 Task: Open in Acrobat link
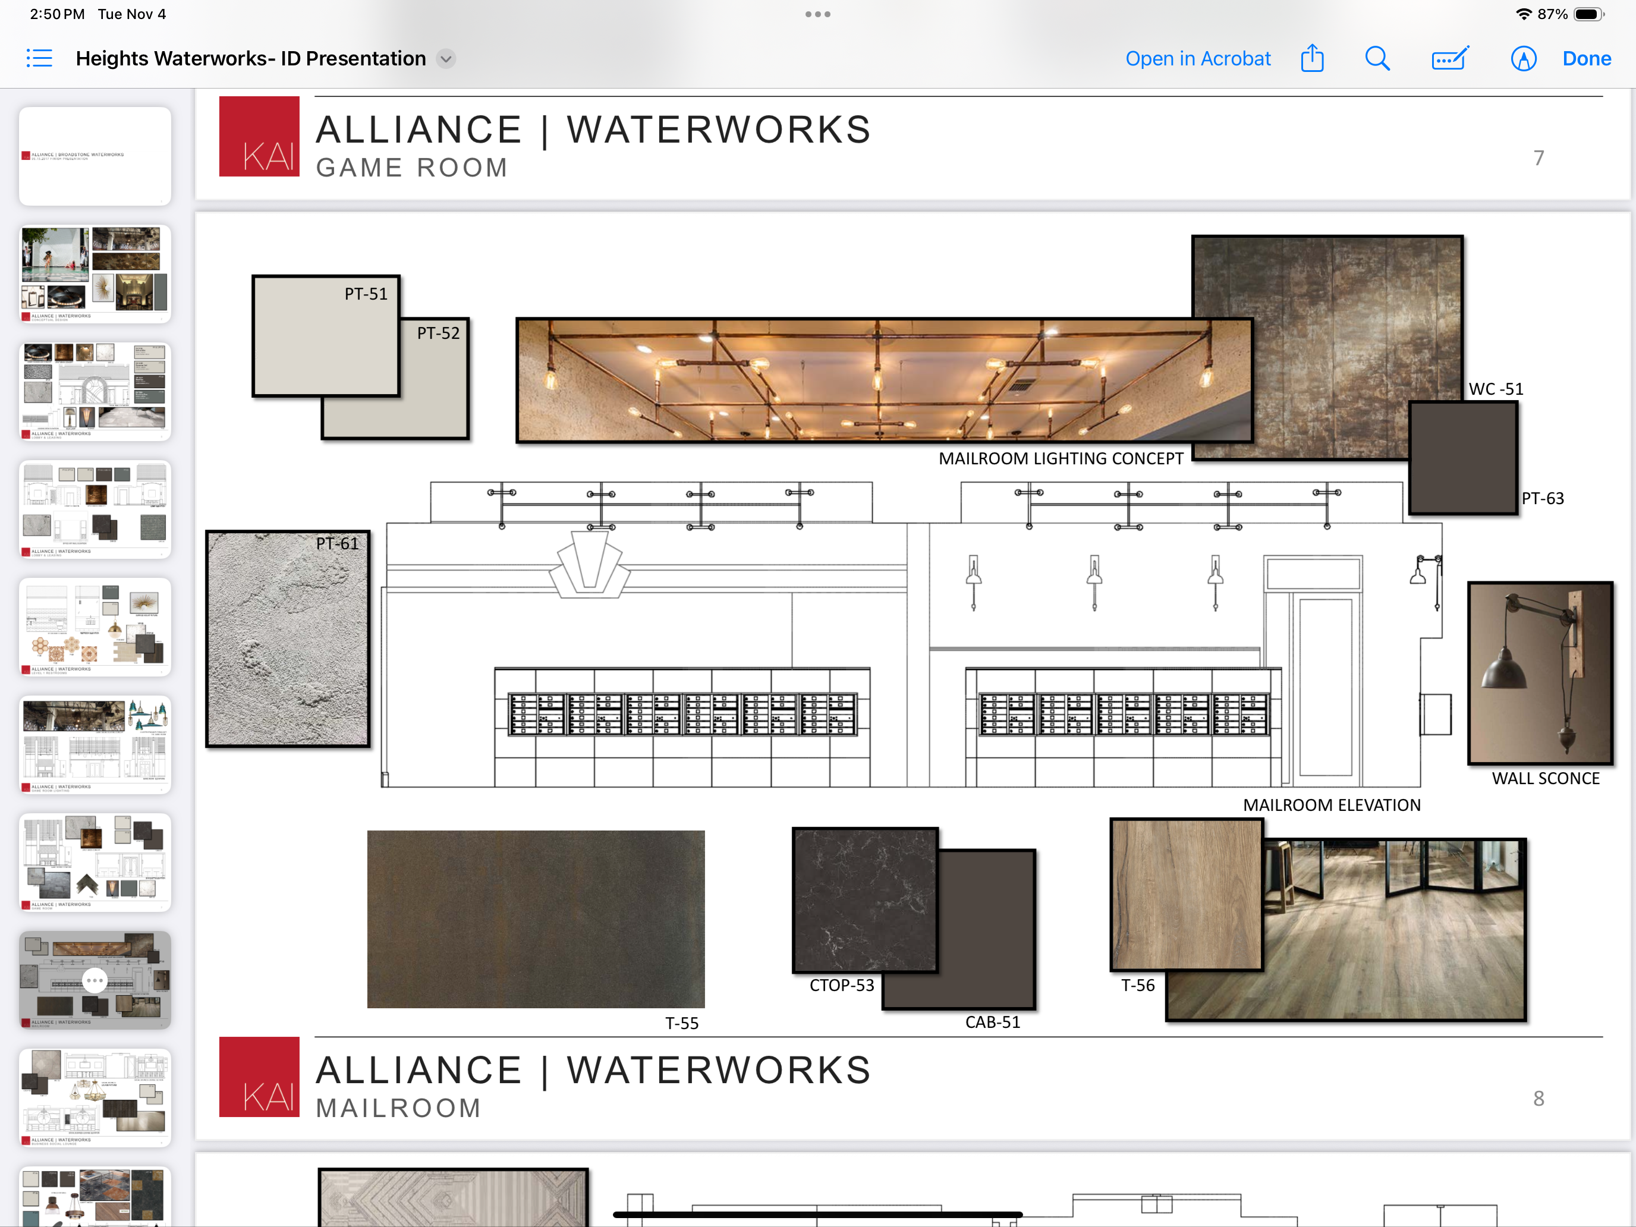(1197, 58)
